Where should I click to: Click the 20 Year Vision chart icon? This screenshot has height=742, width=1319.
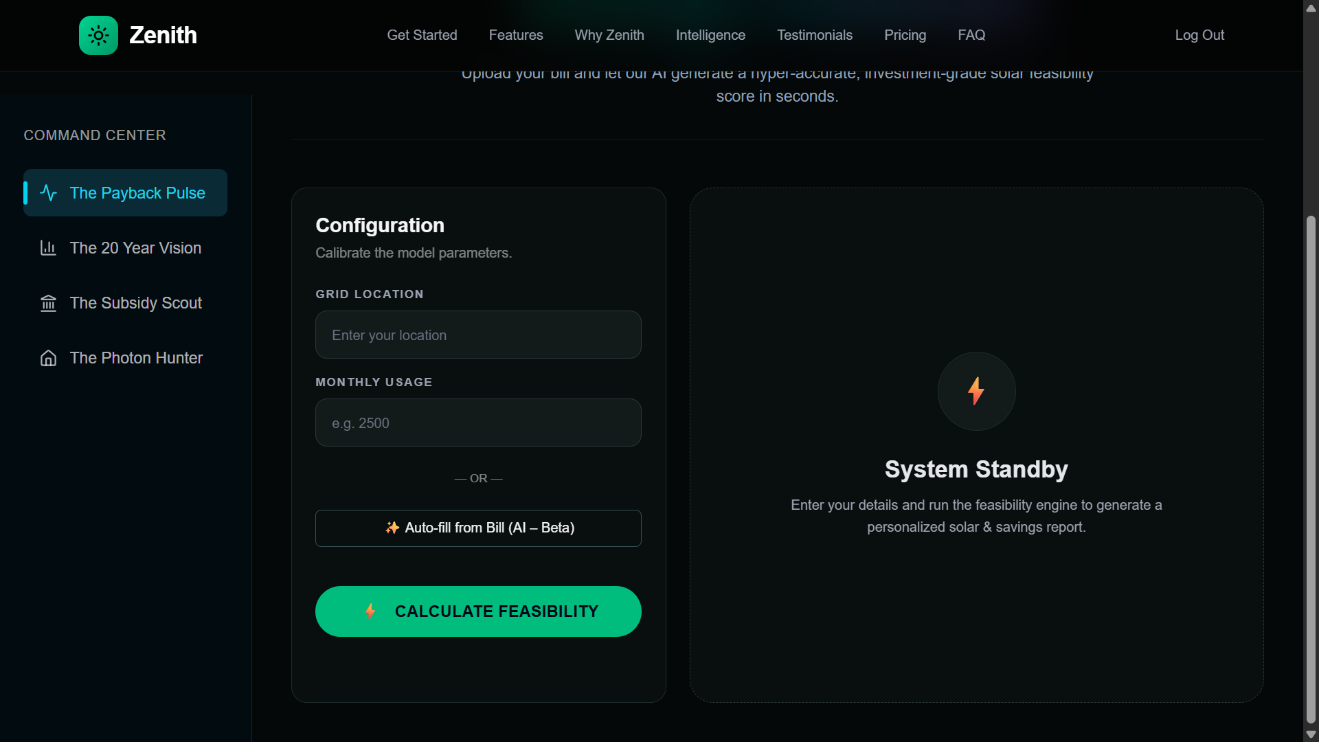coord(48,248)
